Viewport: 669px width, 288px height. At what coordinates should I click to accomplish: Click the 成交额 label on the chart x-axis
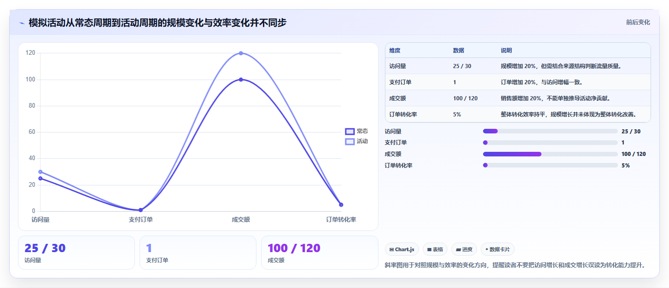pos(241,219)
